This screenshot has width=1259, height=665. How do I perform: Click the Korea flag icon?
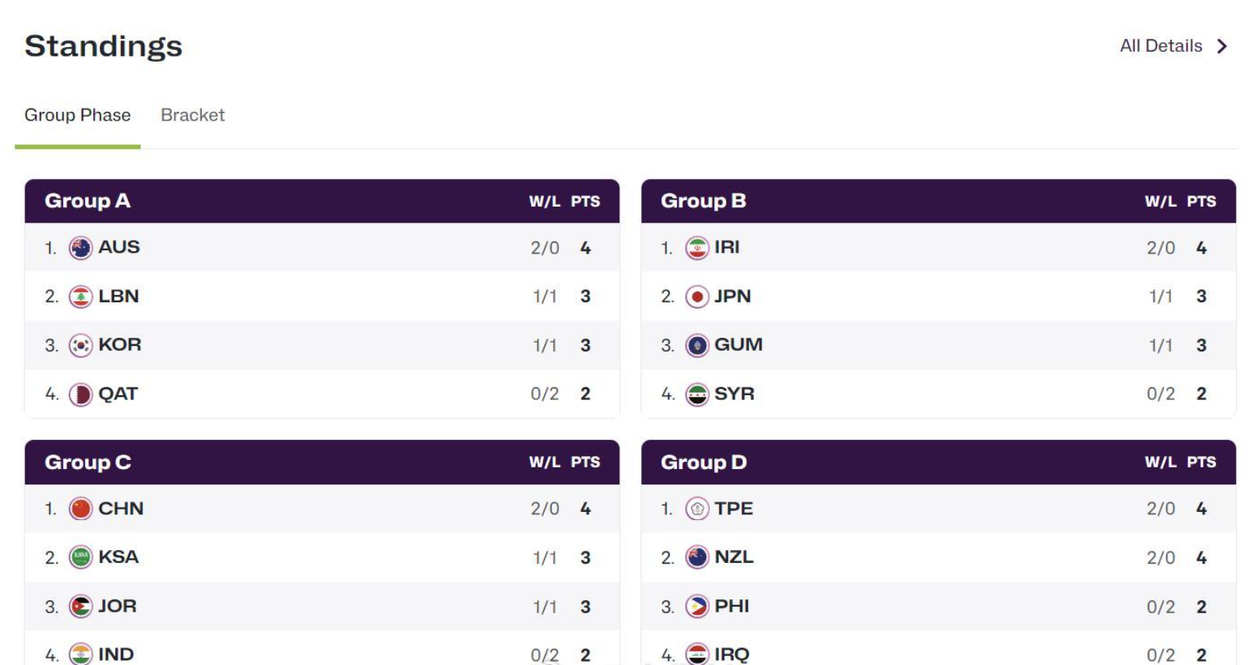[80, 345]
